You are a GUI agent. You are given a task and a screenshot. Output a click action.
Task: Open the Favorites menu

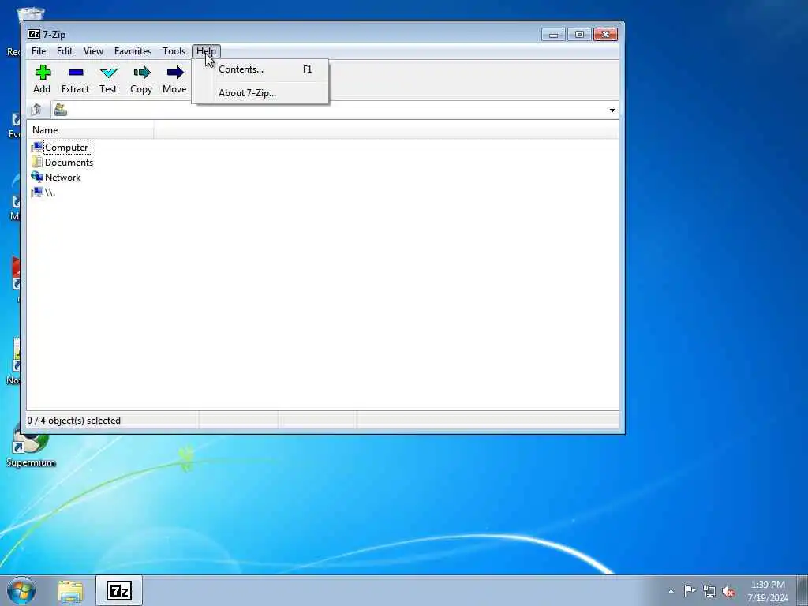(133, 51)
